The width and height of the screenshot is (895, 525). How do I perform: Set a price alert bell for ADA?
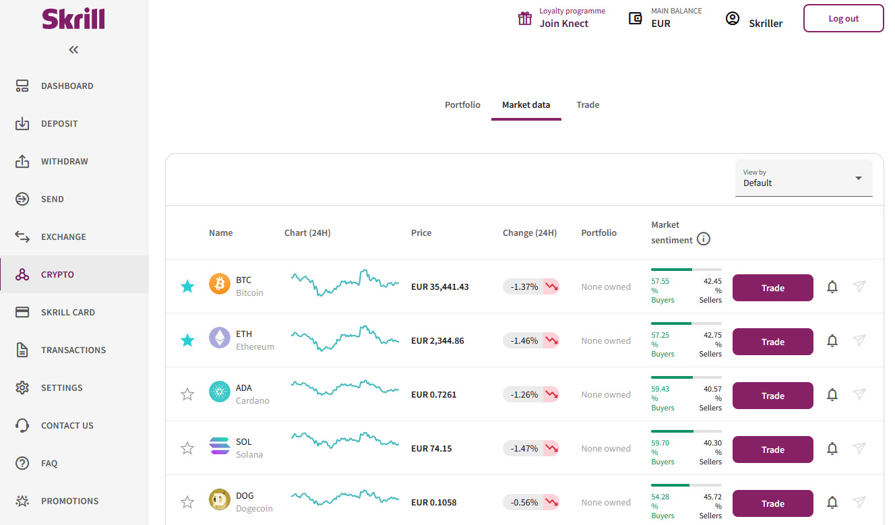coord(832,394)
